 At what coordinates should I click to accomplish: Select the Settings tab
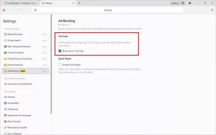[58, 3]
